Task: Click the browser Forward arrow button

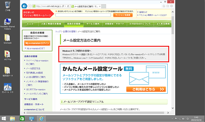Action: (30, 6)
